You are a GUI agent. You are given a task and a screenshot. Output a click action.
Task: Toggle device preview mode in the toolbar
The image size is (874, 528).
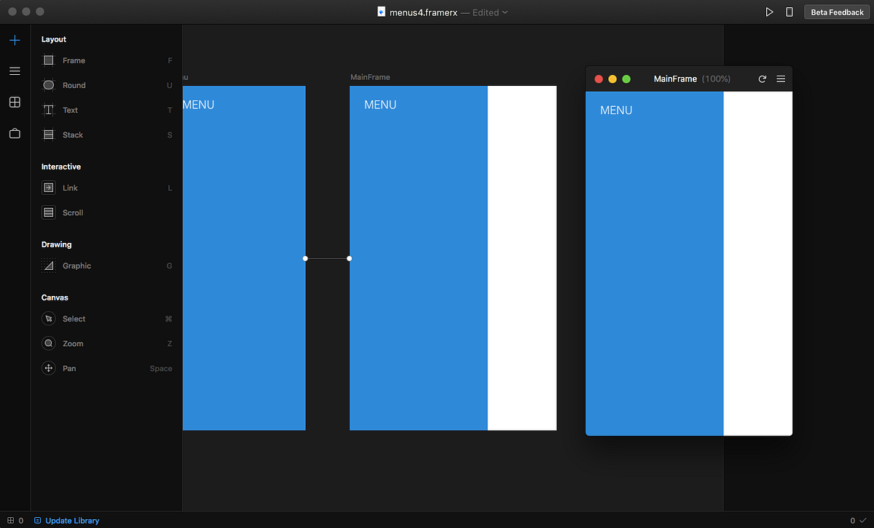(x=790, y=12)
